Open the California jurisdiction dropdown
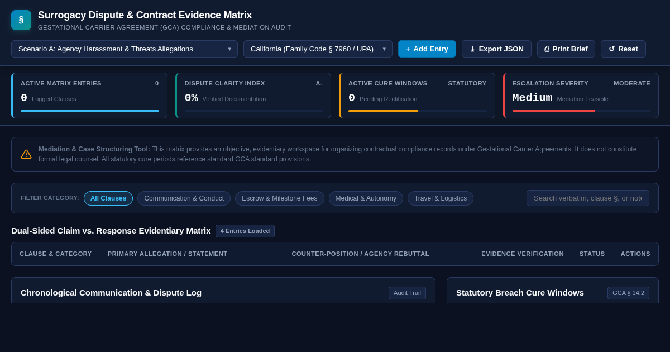Viewport: 670px width, 352px height. click(x=318, y=49)
